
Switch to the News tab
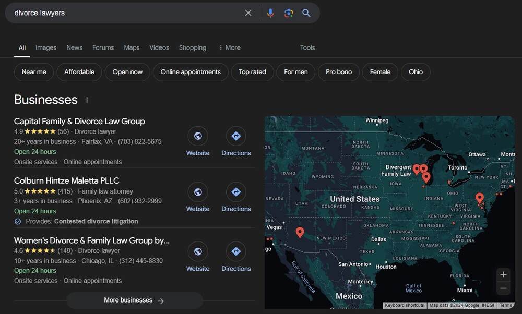coord(74,47)
